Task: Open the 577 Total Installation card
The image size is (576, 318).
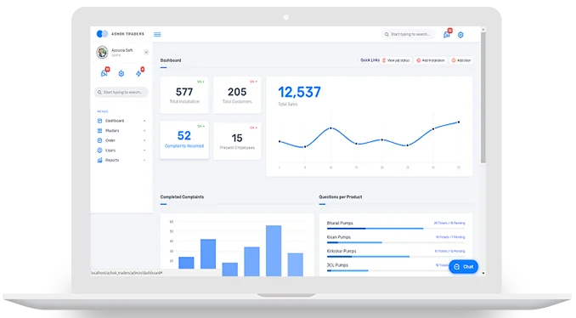Action: coord(184,95)
